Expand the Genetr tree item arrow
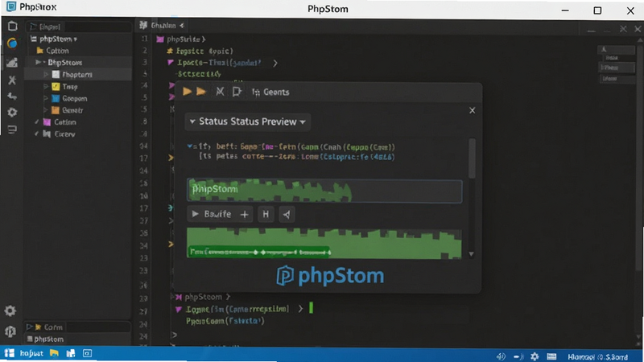 coord(46,110)
